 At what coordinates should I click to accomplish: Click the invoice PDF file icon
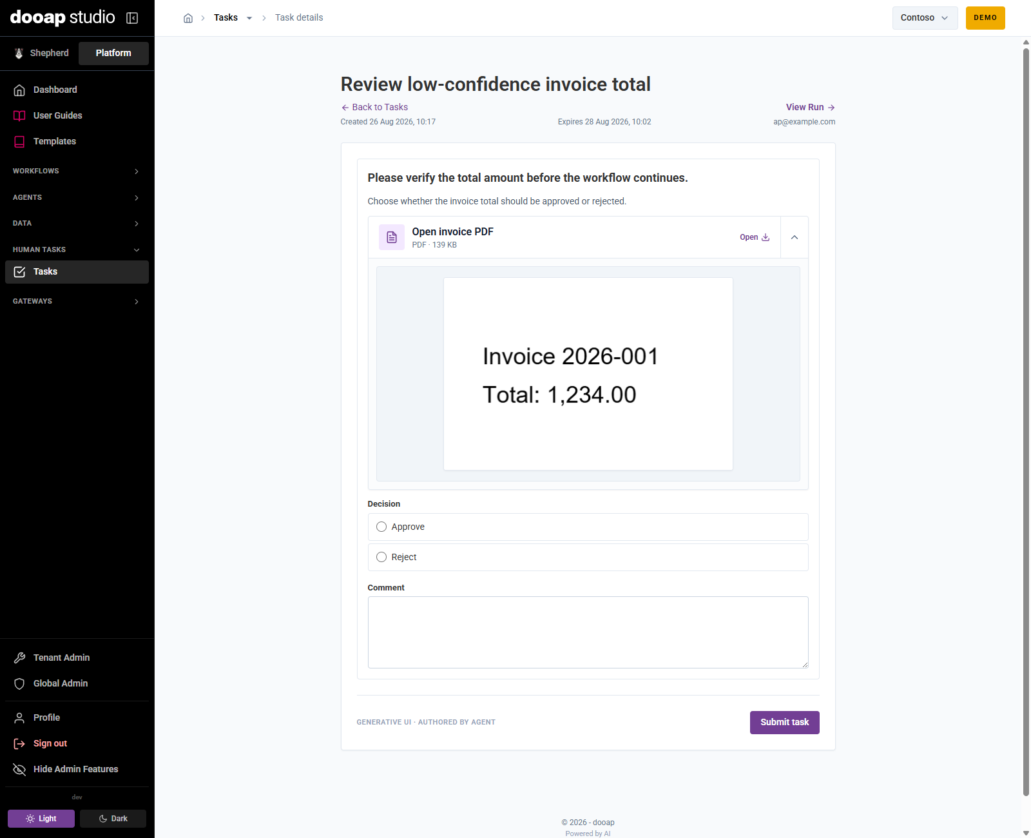[392, 237]
